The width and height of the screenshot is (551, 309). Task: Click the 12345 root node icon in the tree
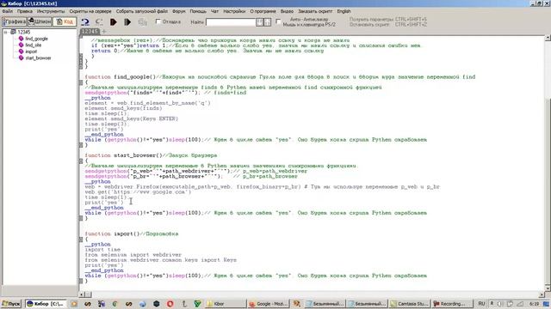coord(13,32)
